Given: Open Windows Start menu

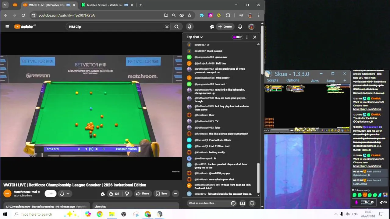Looking at the screenshot, I should tap(5, 214).
